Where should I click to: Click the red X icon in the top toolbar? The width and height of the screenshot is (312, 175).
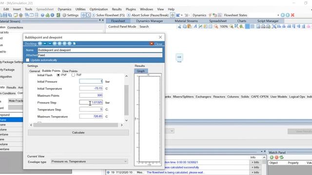click(292, 15)
